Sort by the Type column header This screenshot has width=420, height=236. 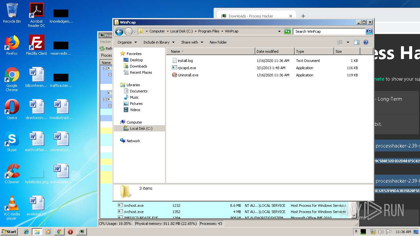[314, 51]
